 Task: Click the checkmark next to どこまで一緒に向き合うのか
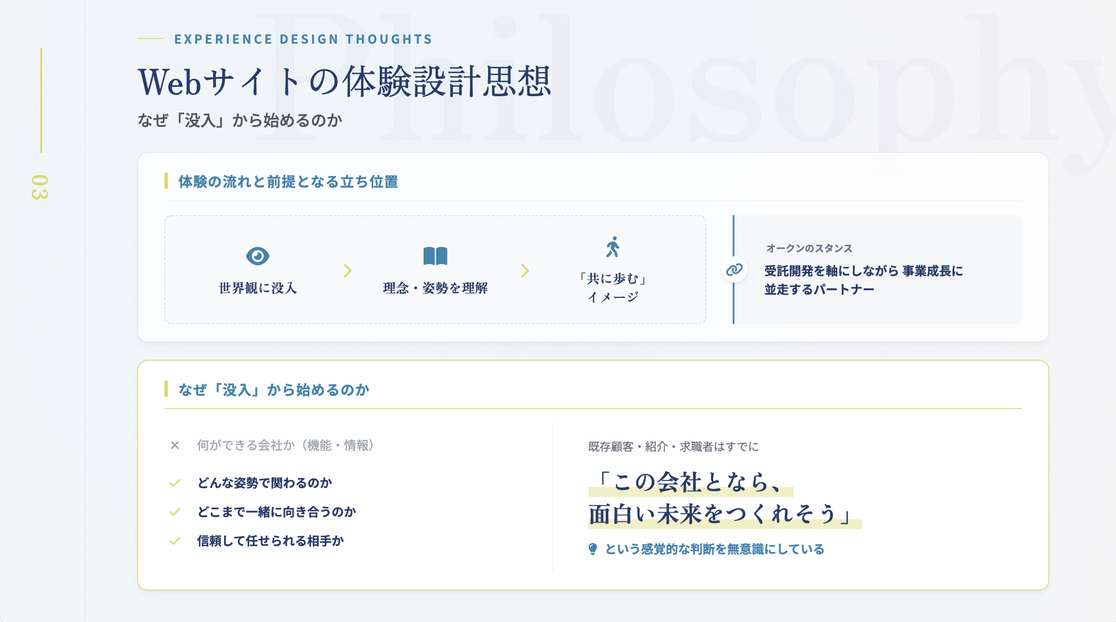click(x=175, y=512)
